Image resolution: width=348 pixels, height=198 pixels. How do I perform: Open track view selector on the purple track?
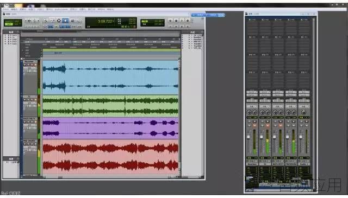click(30, 125)
